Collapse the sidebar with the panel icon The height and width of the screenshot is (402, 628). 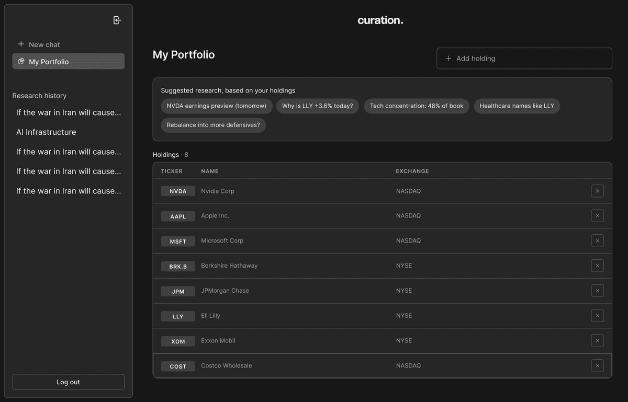pyautogui.click(x=117, y=20)
